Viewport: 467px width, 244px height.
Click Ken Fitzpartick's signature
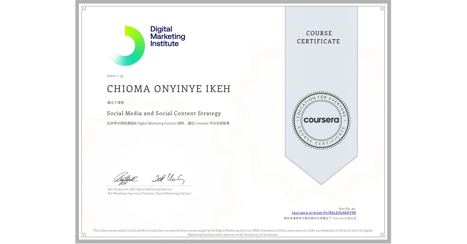(125, 178)
